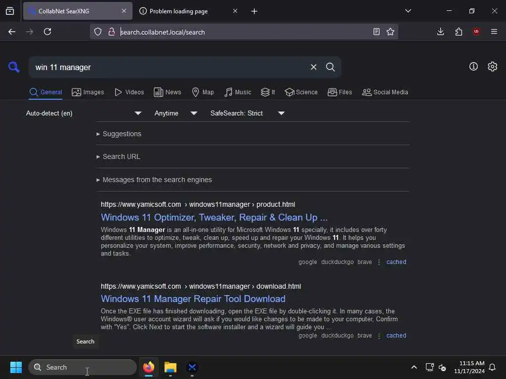Image resolution: width=506 pixels, height=379 pixels.
Task: Close the Problem loading page tab
Action: click(235, 11)
